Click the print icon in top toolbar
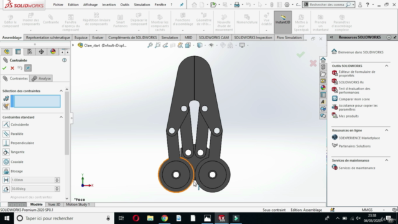Viewport: 398px width, 224px height. 236,4
